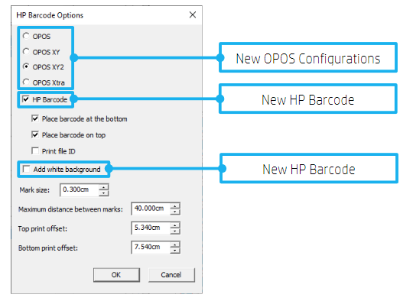413x301 pixels.
Task: Uncheck Place barcode on top
Action: point(34,134)
